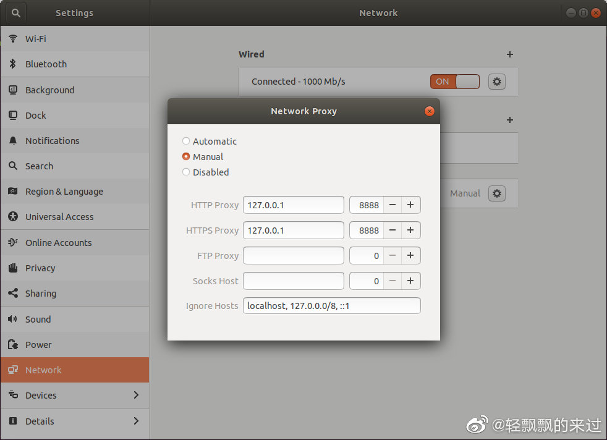Screen dimensions: 607x440
Task: Click the Background monitor icon in sidebar
Action: click(x=13, y=90)
